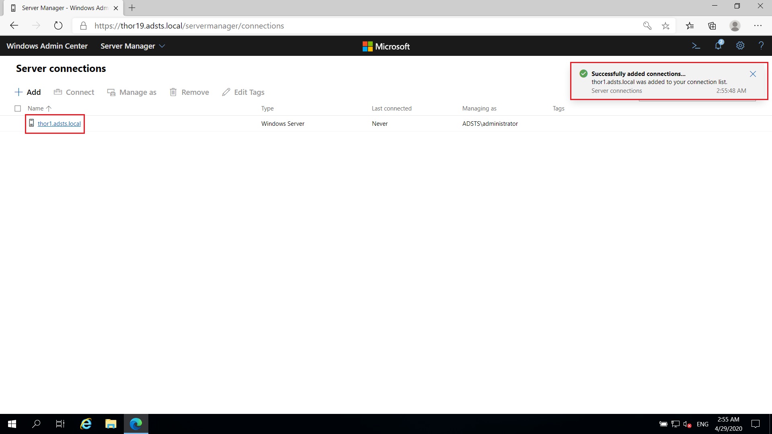Click the Add connection button
The width and height of the screenshot is (772, 434).
click(x=28, y=92)
